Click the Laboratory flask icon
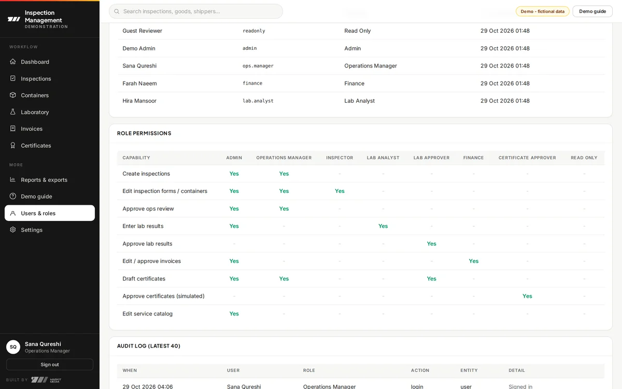 tap(13, 112)
